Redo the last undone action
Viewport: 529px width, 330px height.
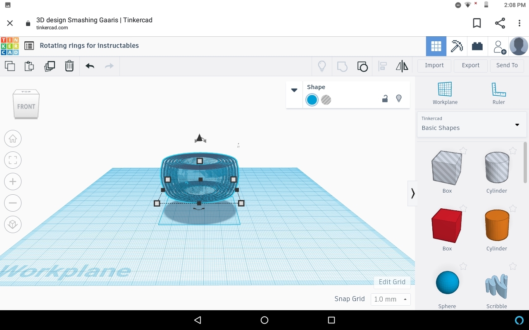(109, 66)
